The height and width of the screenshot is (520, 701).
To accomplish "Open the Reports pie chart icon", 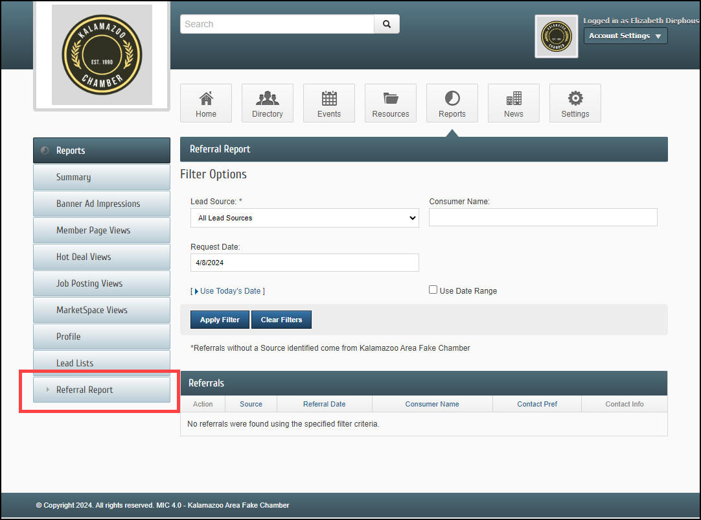I will [452, 99].
